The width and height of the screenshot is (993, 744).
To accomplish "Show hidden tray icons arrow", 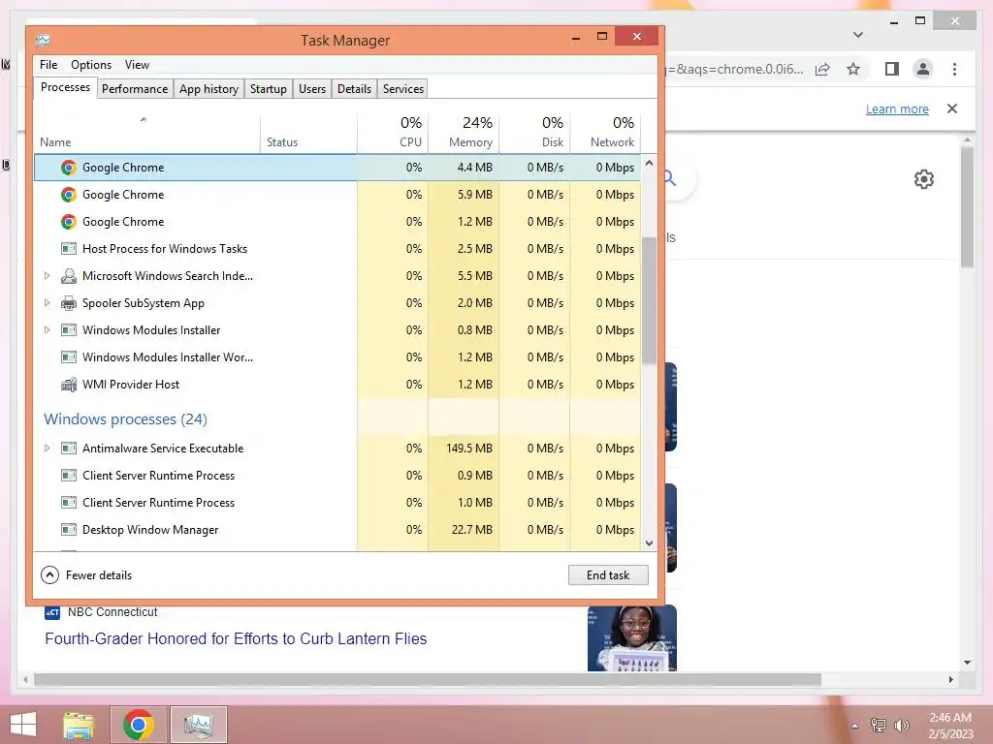I will (x=855, y=726).
